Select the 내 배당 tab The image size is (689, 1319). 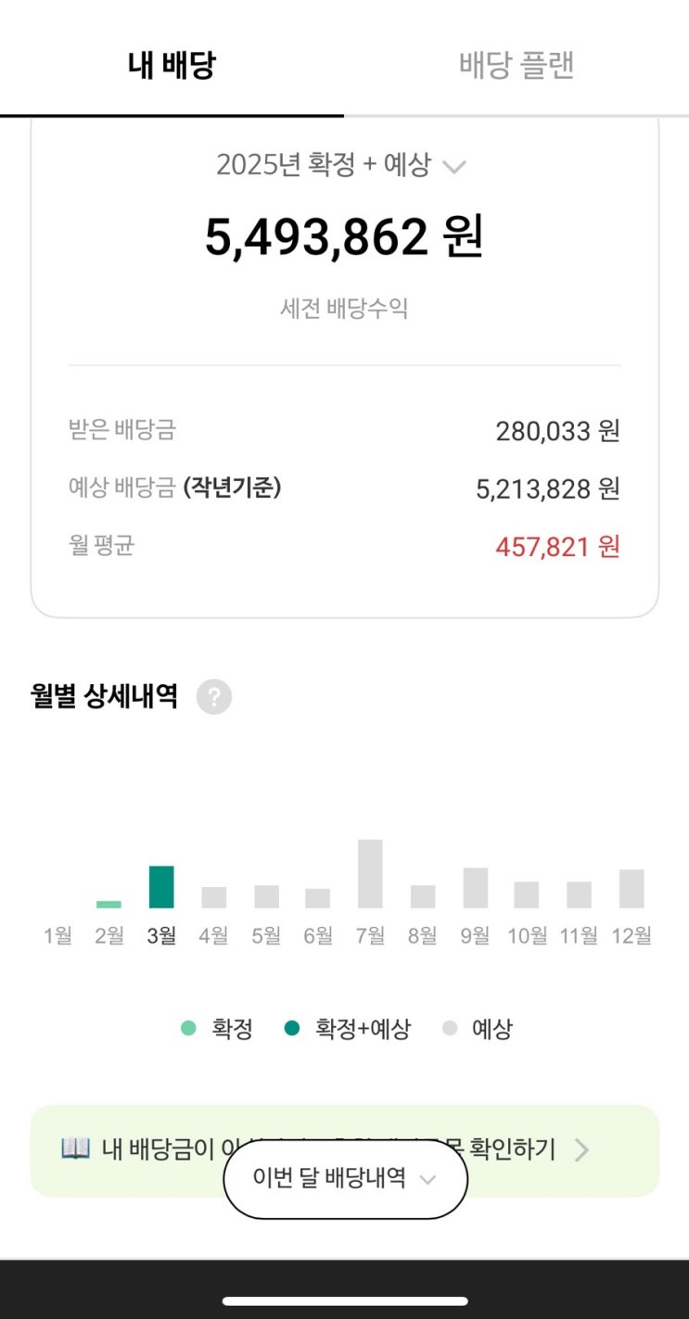point(172,65)
